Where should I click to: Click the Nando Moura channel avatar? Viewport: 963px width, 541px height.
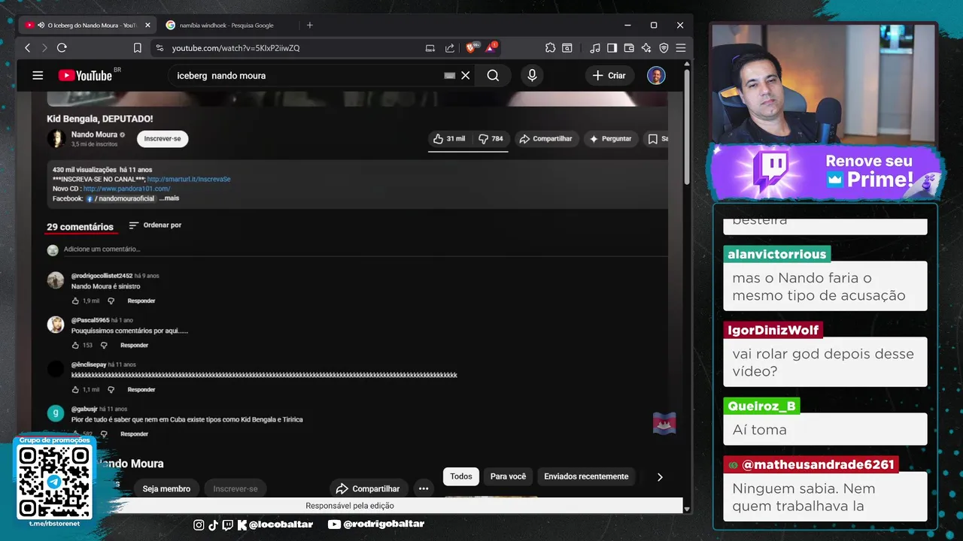56,138
